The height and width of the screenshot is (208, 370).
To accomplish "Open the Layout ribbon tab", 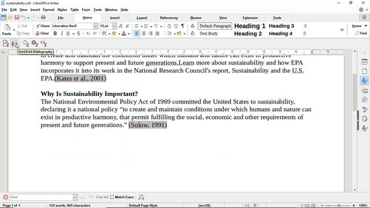I will coord(142,18).
